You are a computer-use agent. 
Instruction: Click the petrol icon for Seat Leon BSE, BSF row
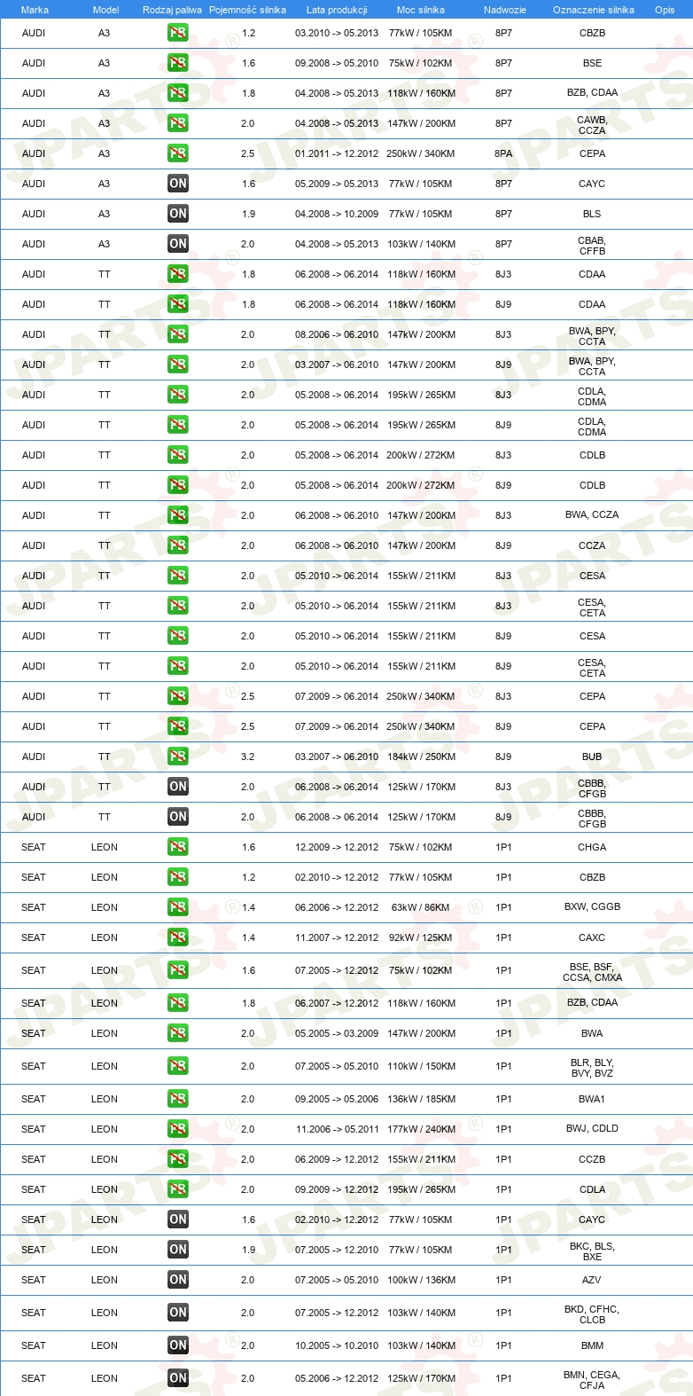click(178, 970)
